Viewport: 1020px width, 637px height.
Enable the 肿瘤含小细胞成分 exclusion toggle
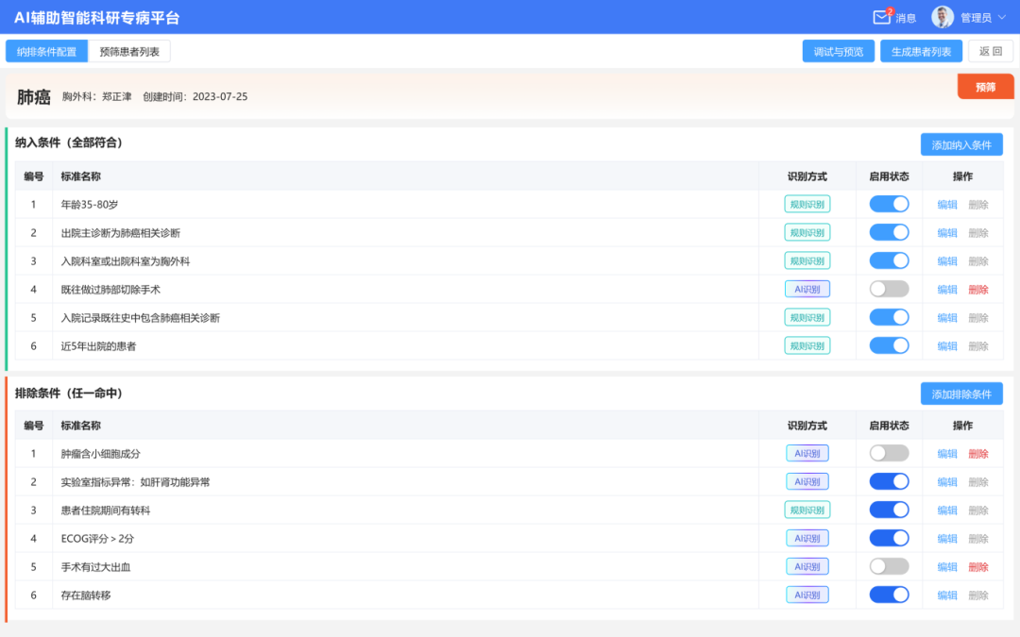coord(889,453)
